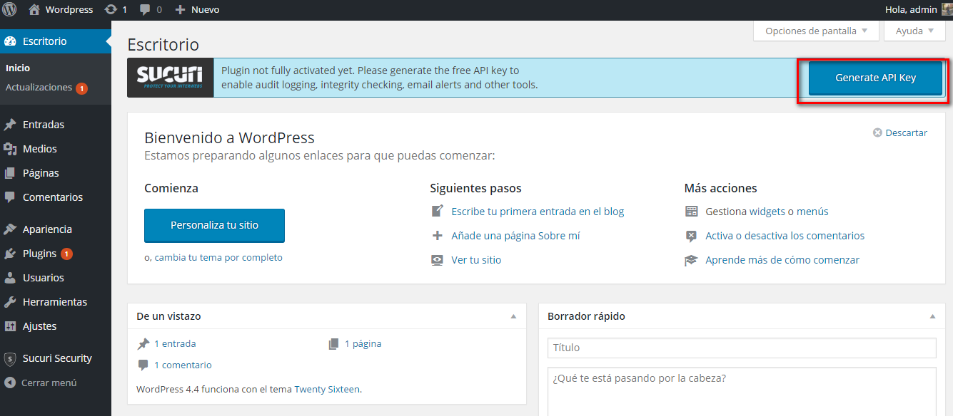Click draft content textarea
This screenshot has height=416, width=953.
click(x=742, y=392)
